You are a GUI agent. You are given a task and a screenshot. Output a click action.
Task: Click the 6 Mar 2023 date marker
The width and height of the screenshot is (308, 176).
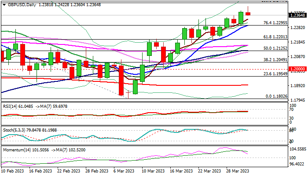pyautogui.click(x=124, y=171)
